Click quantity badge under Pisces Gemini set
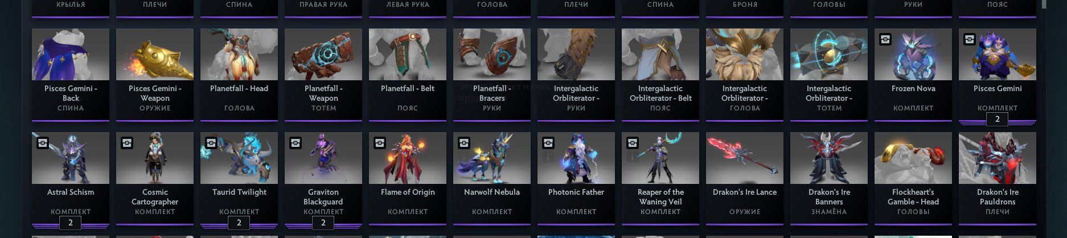Screen dimensions: 1067x238 point(997,120)
